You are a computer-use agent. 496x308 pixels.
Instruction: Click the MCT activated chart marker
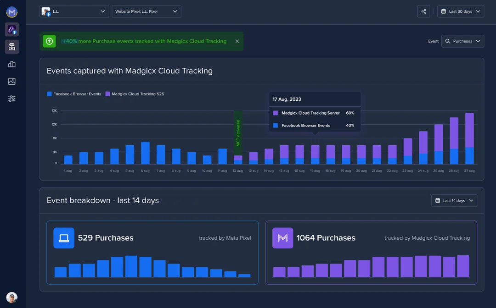click(238, 133)
